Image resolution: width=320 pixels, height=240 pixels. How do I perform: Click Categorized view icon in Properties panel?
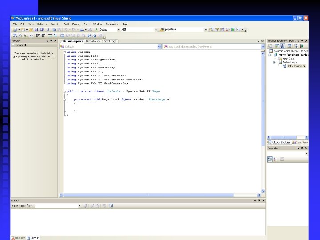click(x=270, y=159)
